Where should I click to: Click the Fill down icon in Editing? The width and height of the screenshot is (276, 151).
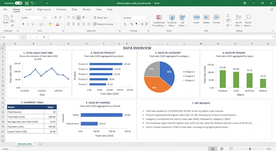228,20
